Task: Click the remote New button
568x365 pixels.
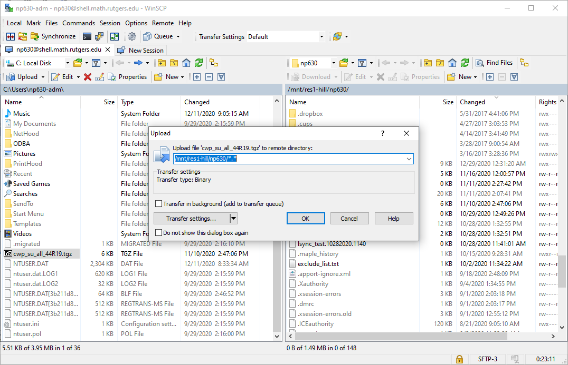Action: (x=460, y=77)
